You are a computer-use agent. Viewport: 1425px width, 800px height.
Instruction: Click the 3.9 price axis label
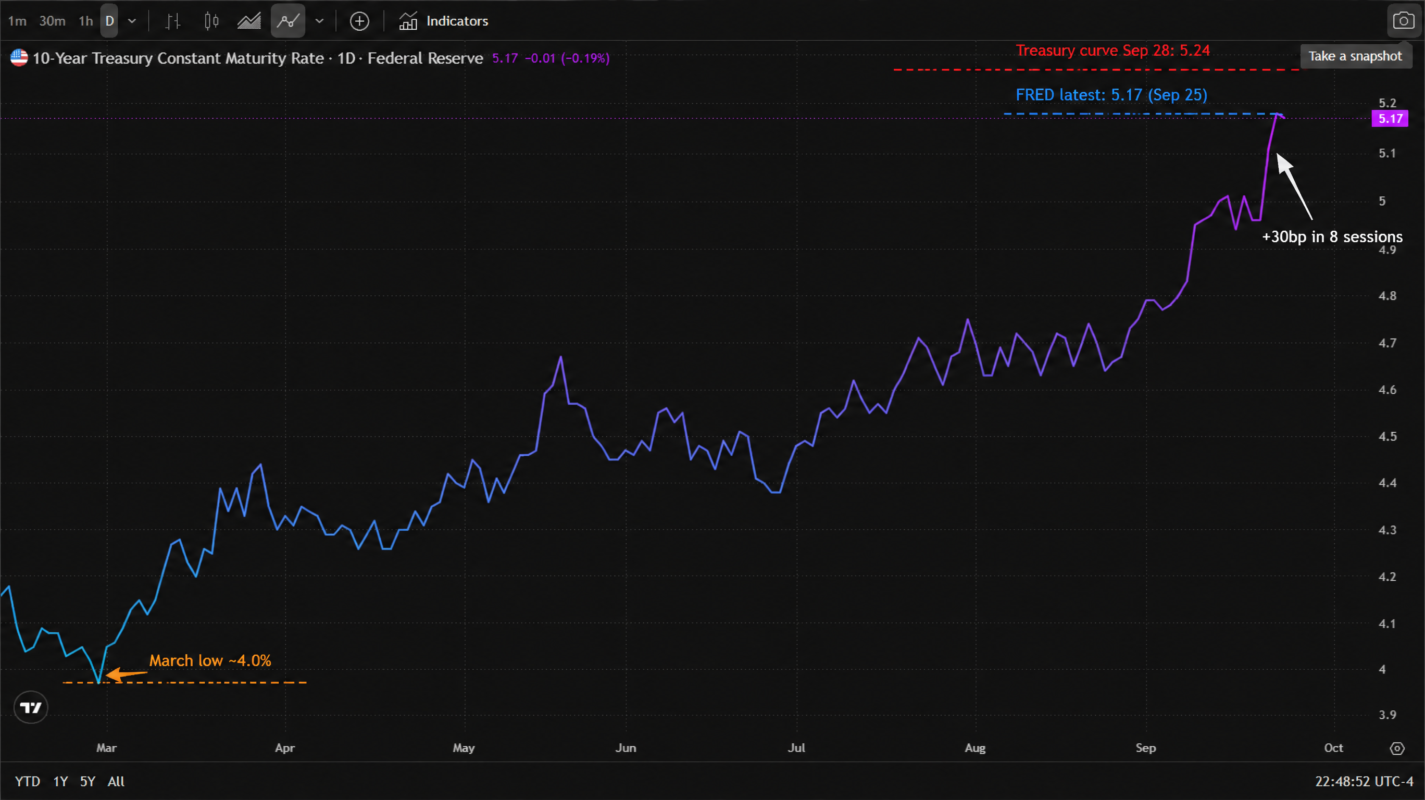coord(1387,715)
